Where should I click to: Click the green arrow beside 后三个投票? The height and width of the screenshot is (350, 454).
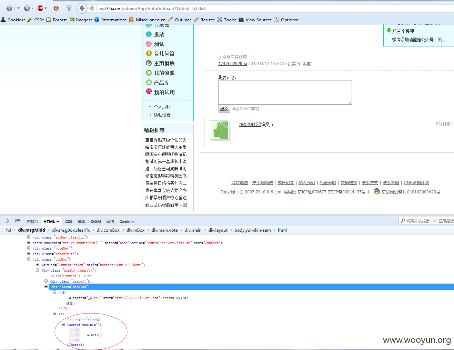[x=389, y=31]
